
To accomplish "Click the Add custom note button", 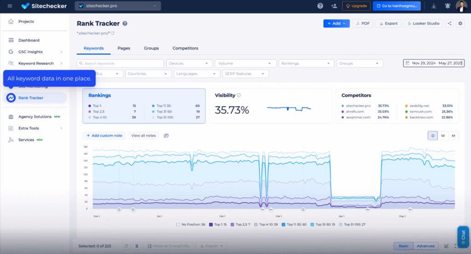I will 104,136.
